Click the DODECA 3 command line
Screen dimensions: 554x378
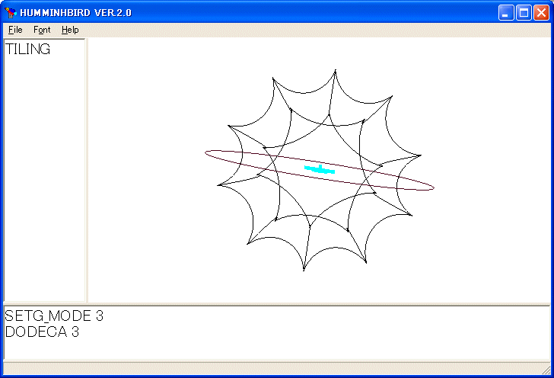[42, 332]
